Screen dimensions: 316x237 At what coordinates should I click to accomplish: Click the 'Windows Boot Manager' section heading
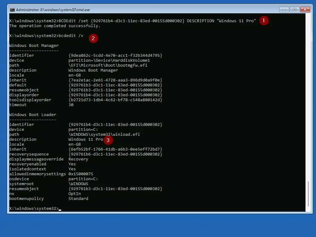click(x=34, y=46)
